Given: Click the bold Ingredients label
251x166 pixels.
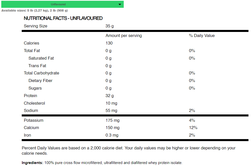Looking at the screenshot, I should point(32,163).
